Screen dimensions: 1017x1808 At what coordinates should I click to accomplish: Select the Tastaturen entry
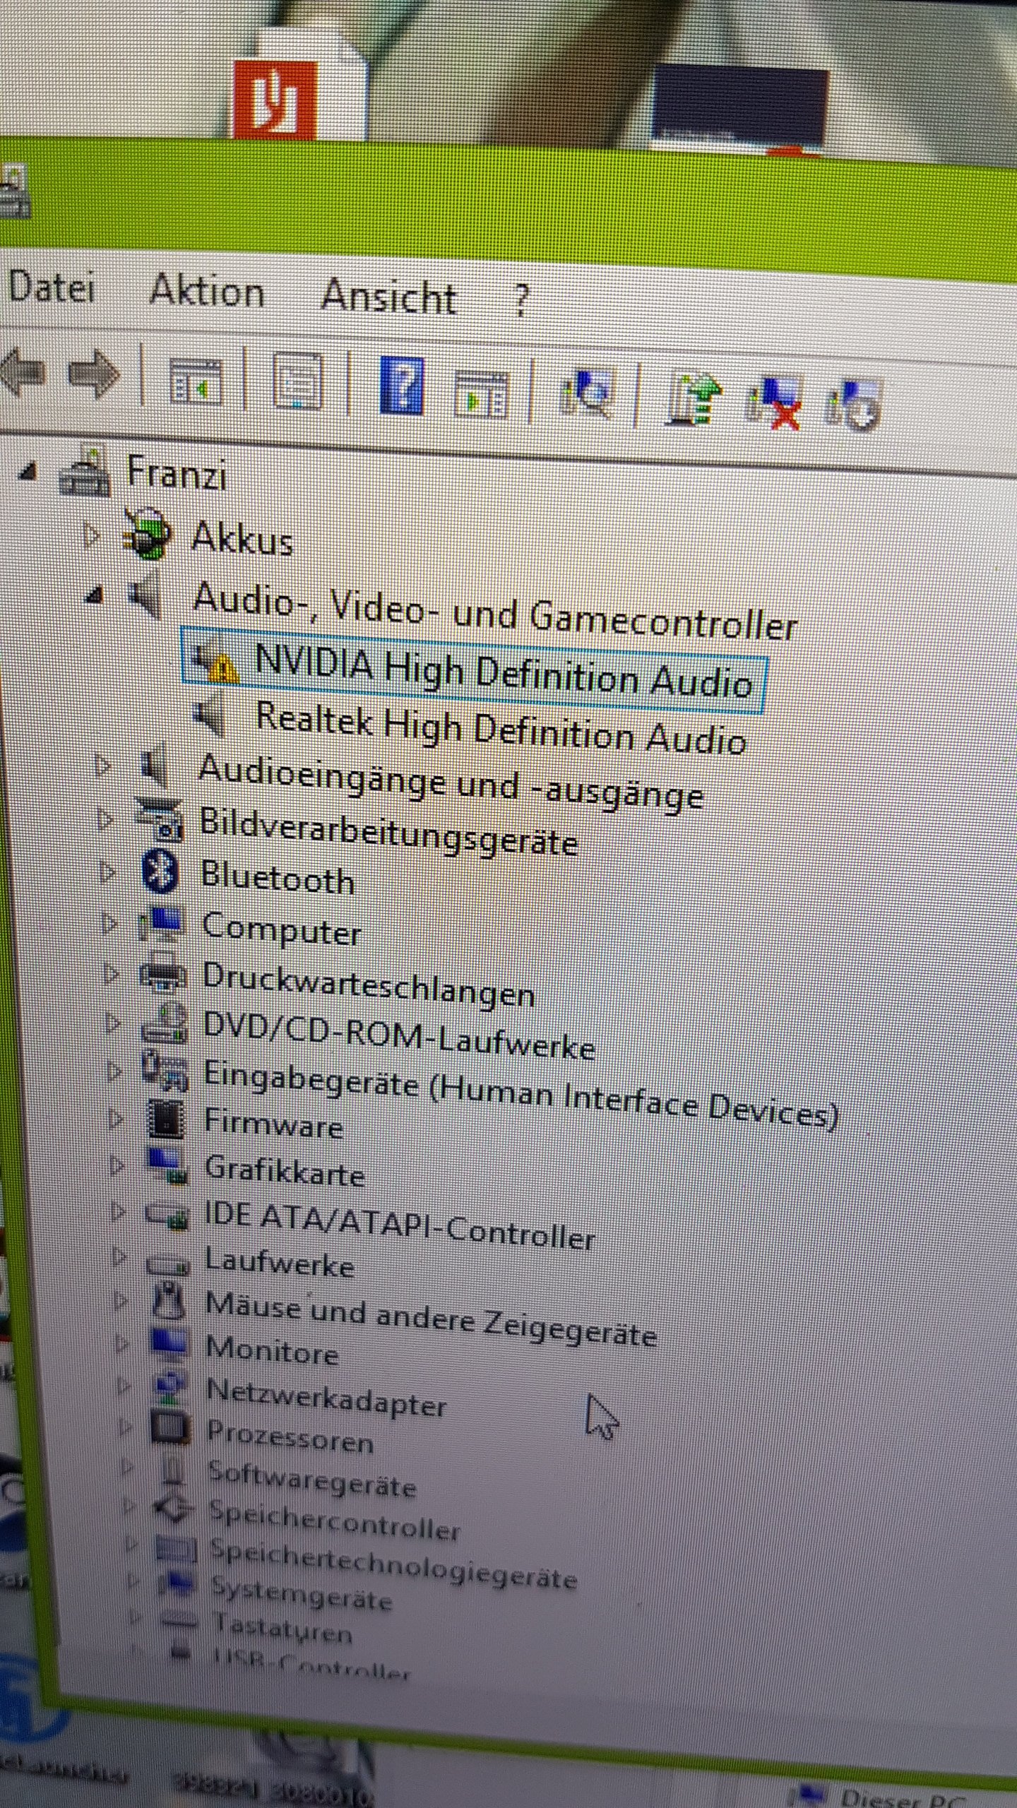[x=283, y=1627]
